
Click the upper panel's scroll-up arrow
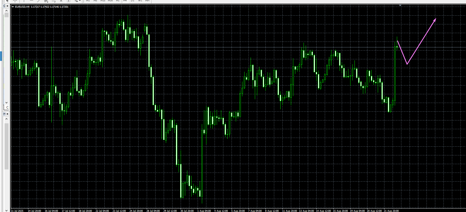click(x=7, y=11)
